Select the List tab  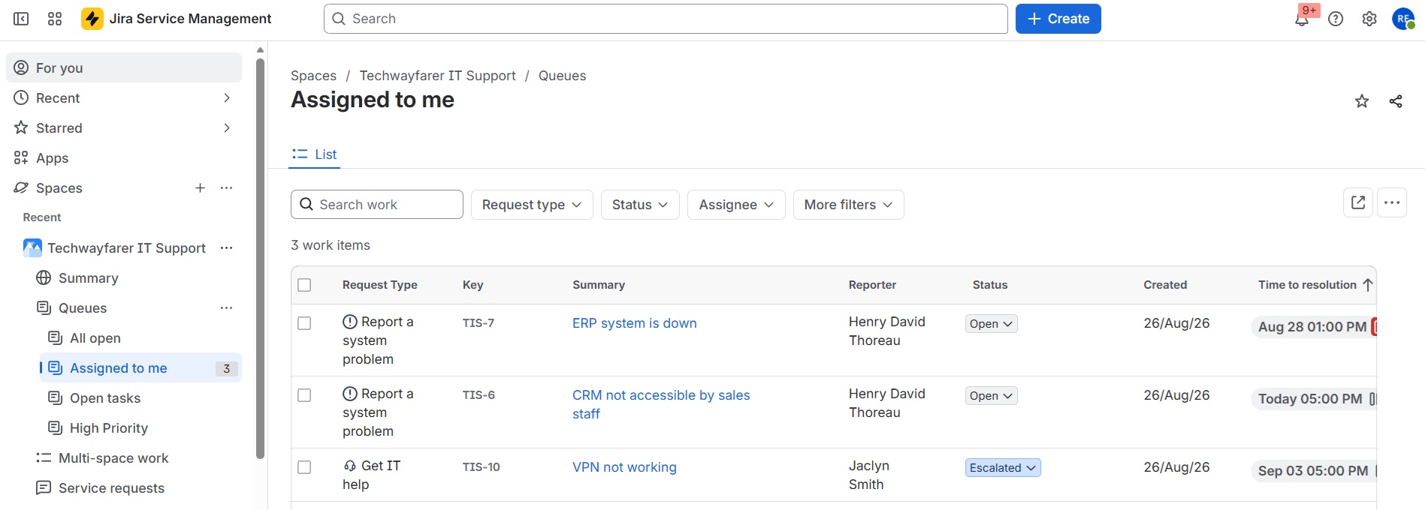315,154
